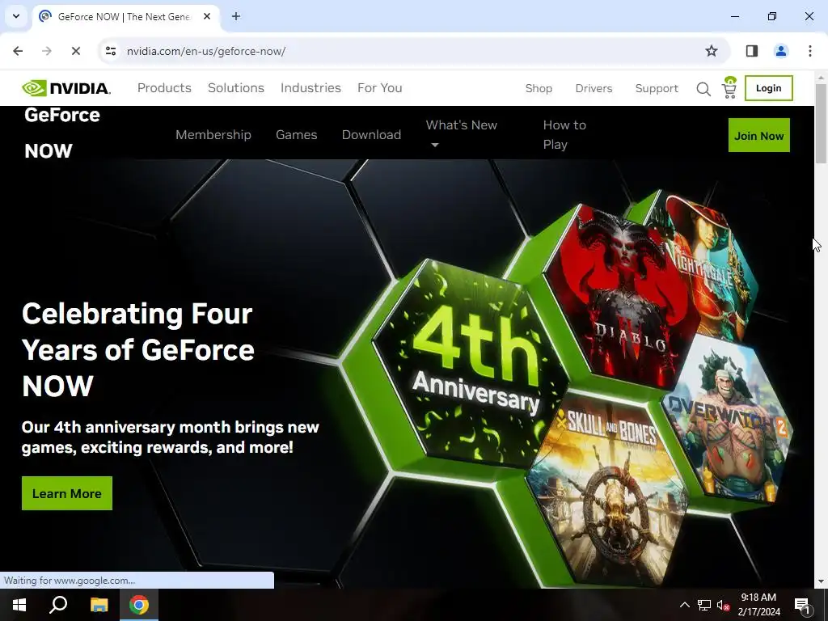
Task: Click the GeForce NOW title link
Action: [x=61, y=133]
